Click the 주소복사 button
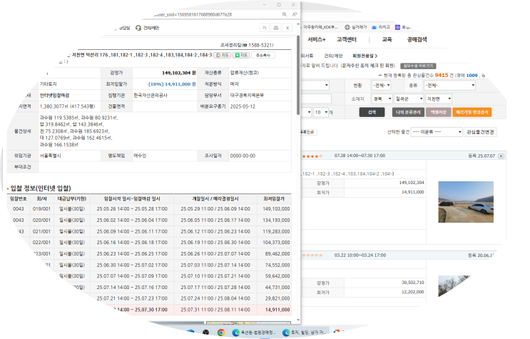The image size is (530, 339). 263,55
